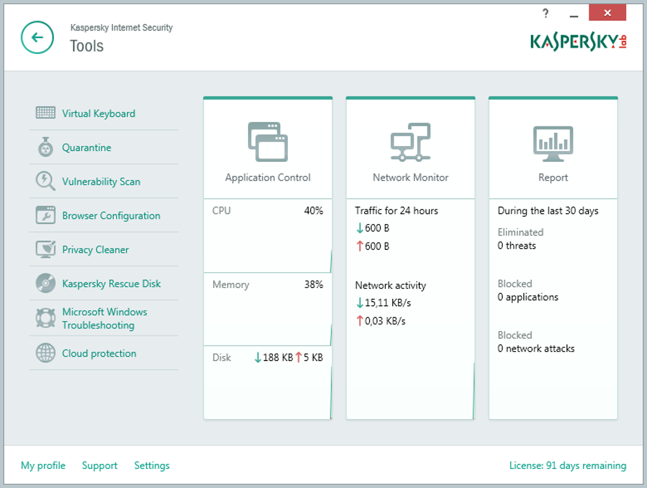The image size is (647, 488).
Task: Click the Microsoft Windows Troubleshooting lifebuoy icon
Action: pyautogui.click(x=46, y=318)
